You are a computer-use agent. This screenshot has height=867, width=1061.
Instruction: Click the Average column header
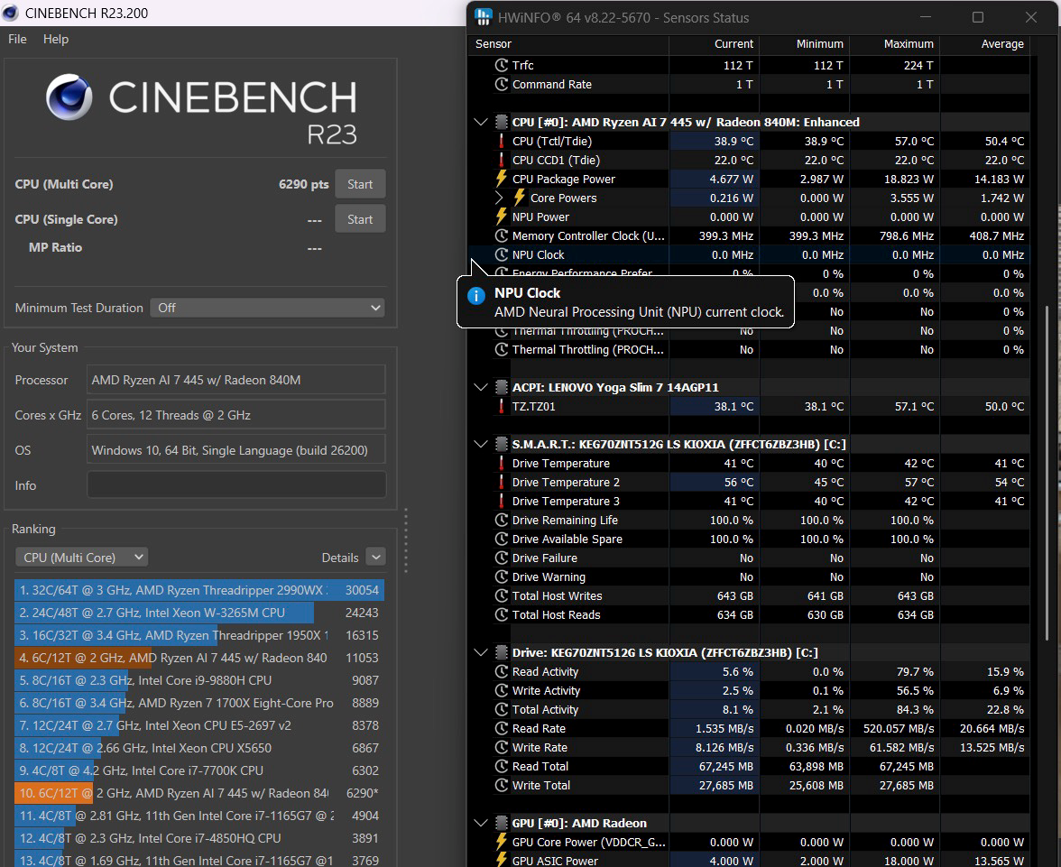[x=984, y=44]
